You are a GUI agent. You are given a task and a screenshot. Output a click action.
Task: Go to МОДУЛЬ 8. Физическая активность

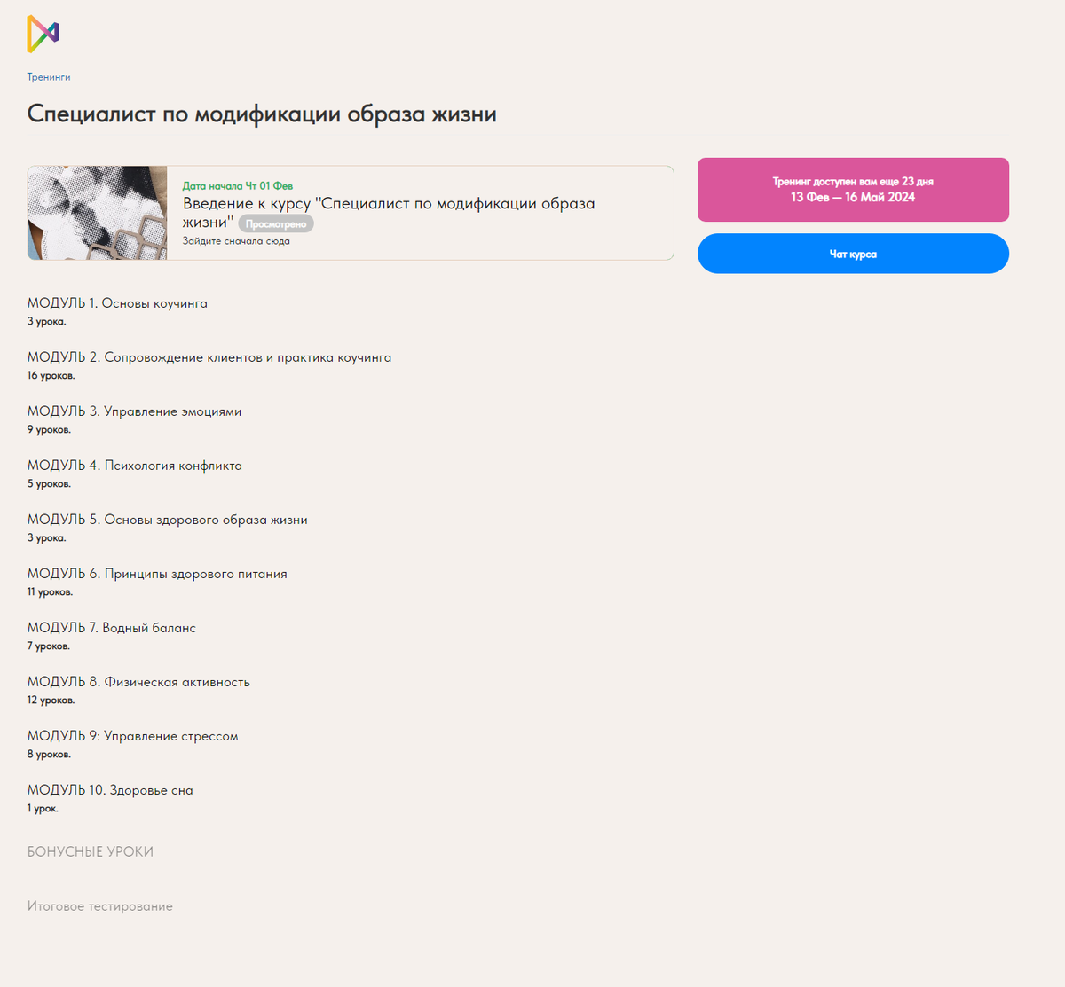(x=138, y=682)
